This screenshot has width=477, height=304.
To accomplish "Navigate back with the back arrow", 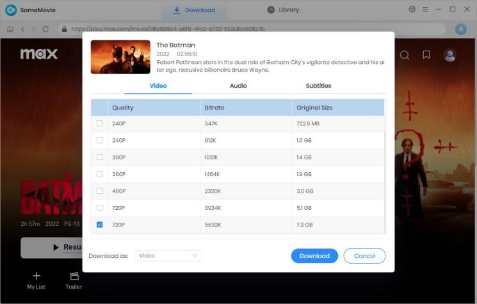I will pyautogui.click(x=22, y=29).
